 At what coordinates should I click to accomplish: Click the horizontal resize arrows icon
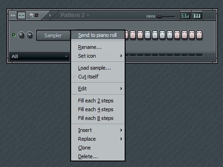(x=13, y=15)
